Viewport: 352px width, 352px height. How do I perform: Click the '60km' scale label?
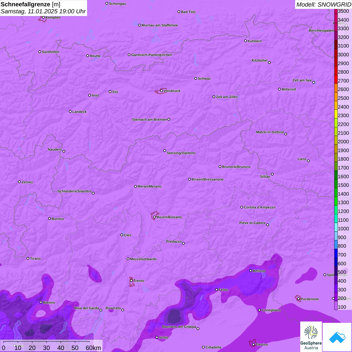click(93, 348)
